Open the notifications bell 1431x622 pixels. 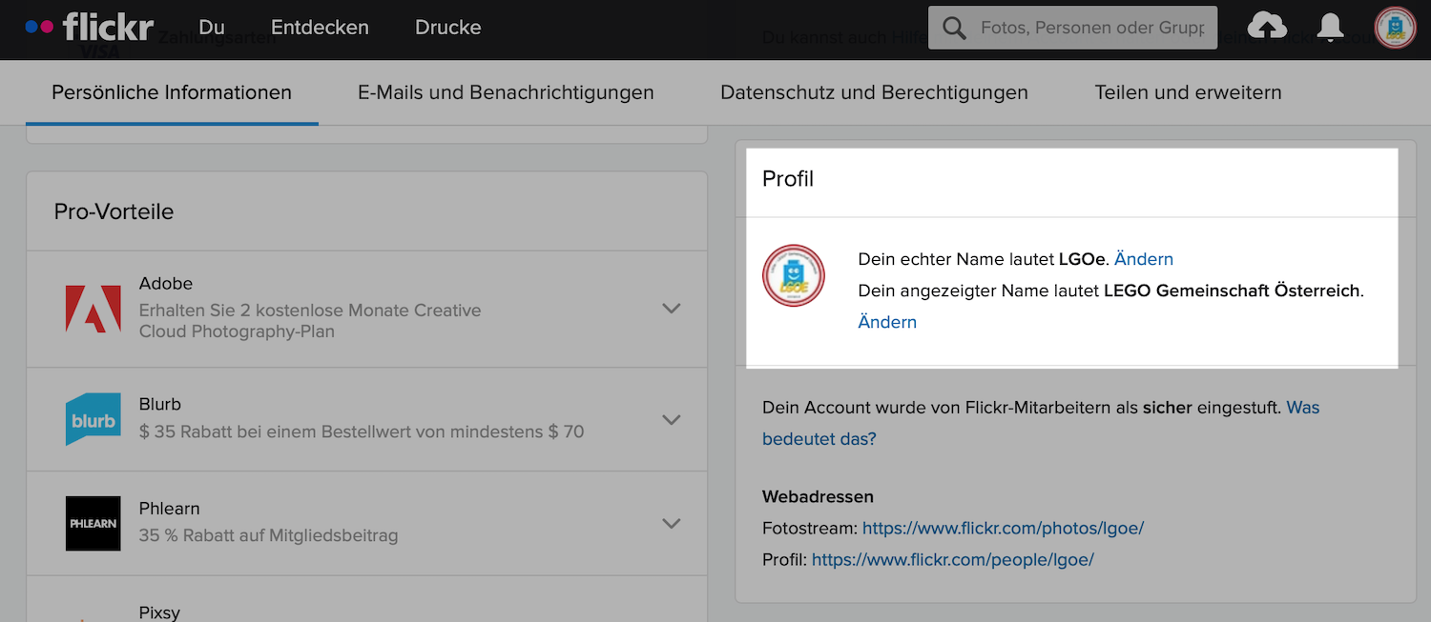pos(1330,28)
